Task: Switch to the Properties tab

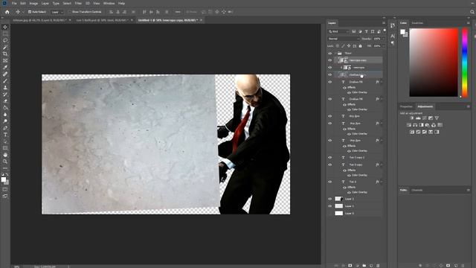Action: (x=406, y=106)
